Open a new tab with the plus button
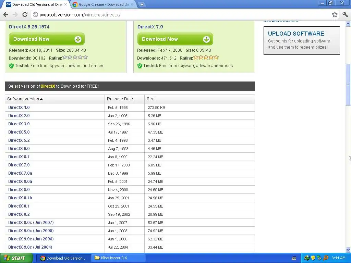 point(142,4)
